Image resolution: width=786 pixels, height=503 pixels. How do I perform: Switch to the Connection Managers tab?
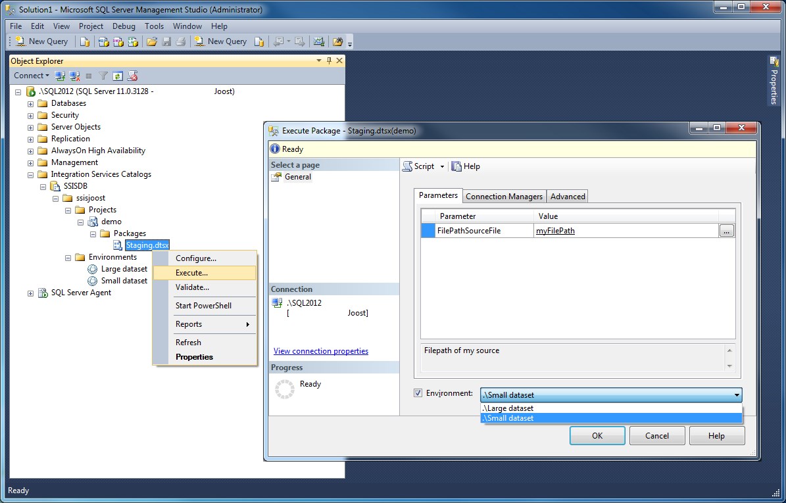pyautogui.click(x=504, y=196)
